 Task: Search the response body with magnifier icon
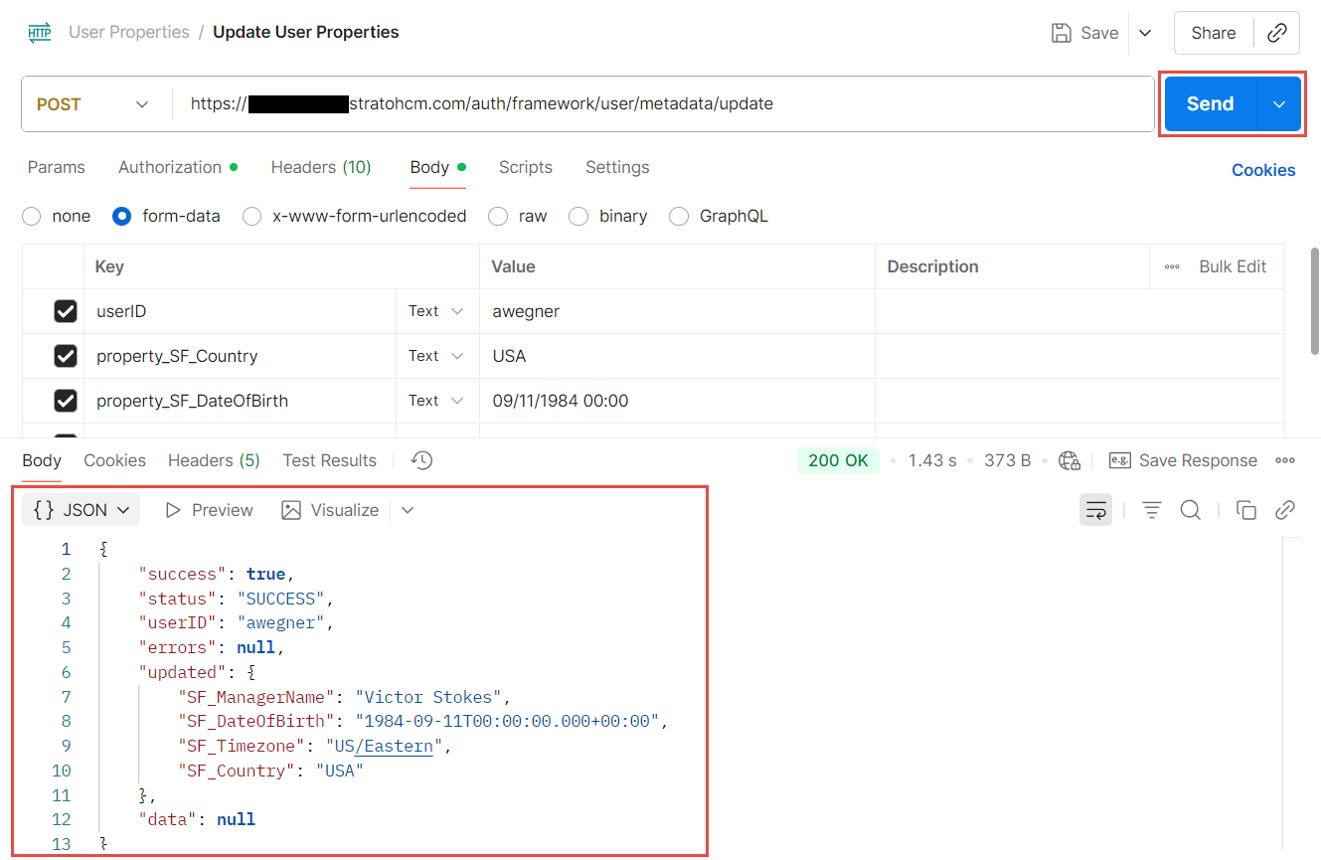point(1190,510)
